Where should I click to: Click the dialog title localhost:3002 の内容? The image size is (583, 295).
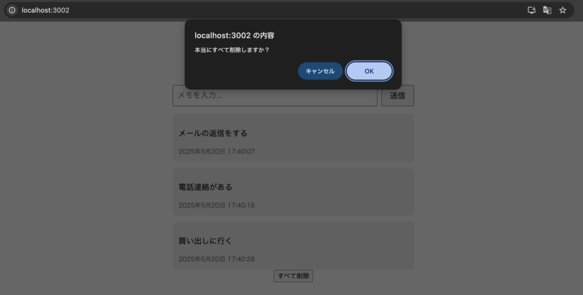pos(234,36)
